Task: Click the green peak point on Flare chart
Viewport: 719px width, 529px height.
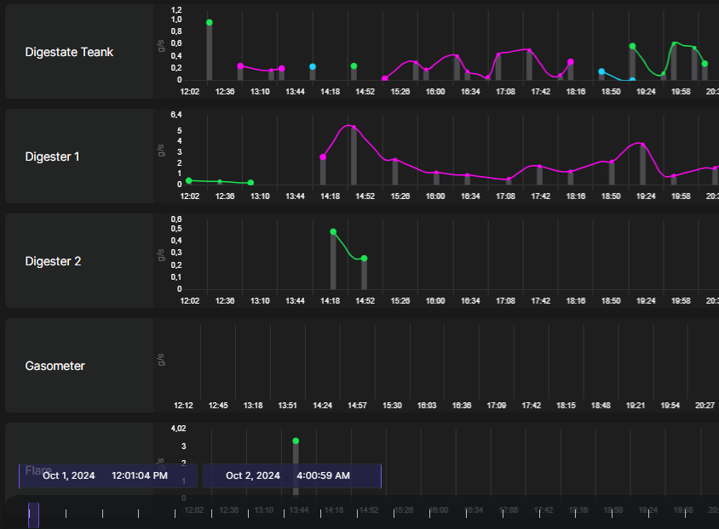Action: (296, 441)
